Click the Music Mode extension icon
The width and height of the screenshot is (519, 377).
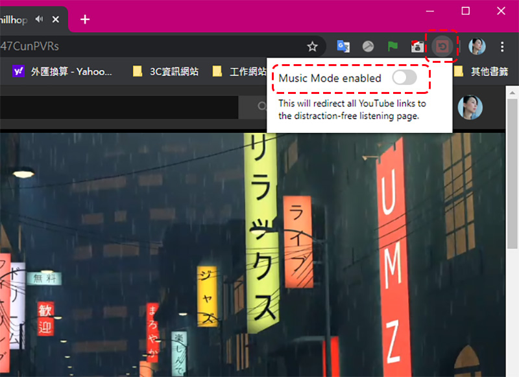point(443,47)
